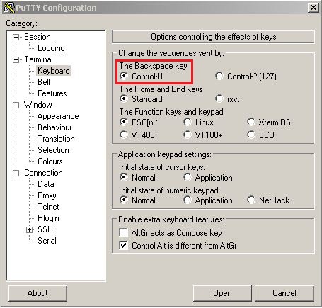Collapse the Window category node

pyautogui.click(x=16, y=105)
